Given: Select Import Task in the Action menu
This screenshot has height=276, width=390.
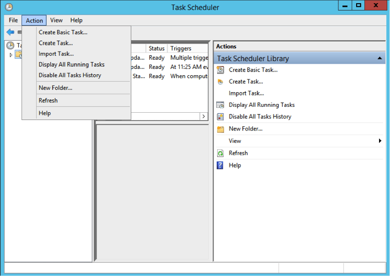Looking at the screenshot, I should pyautogui.click(x=56, y=54).
